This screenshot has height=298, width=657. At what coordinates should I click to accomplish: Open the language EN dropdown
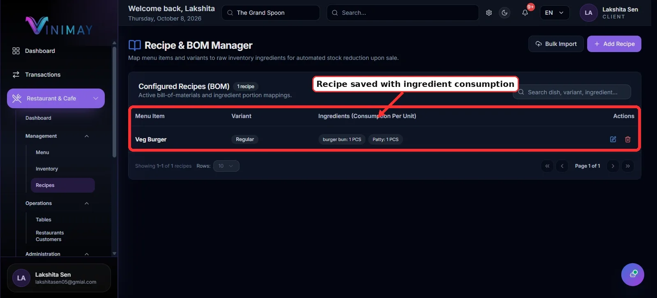pos(555,13)
